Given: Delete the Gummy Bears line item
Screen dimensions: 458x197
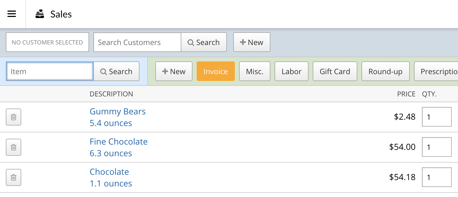Looking at the screenshot, I should click(14, 117).
